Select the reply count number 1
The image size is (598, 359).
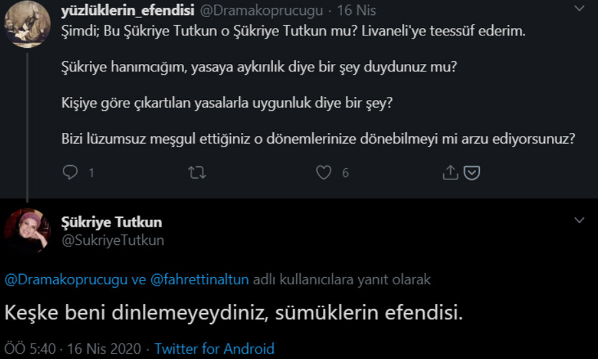[90, 173]
